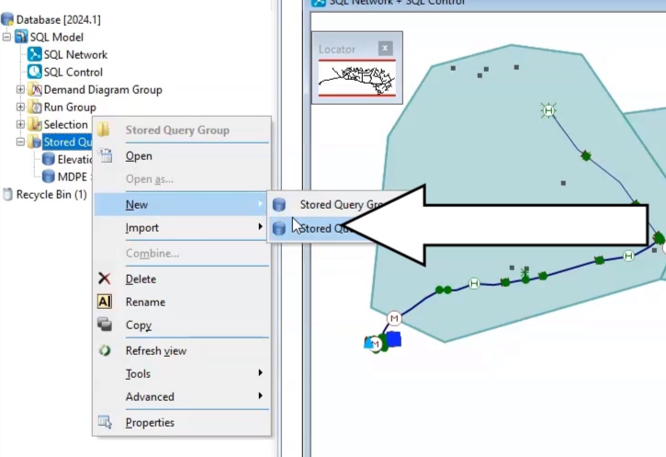666x457 pixels.
Task: Open the Advanced submenu arrow
Action: [260, 396]
